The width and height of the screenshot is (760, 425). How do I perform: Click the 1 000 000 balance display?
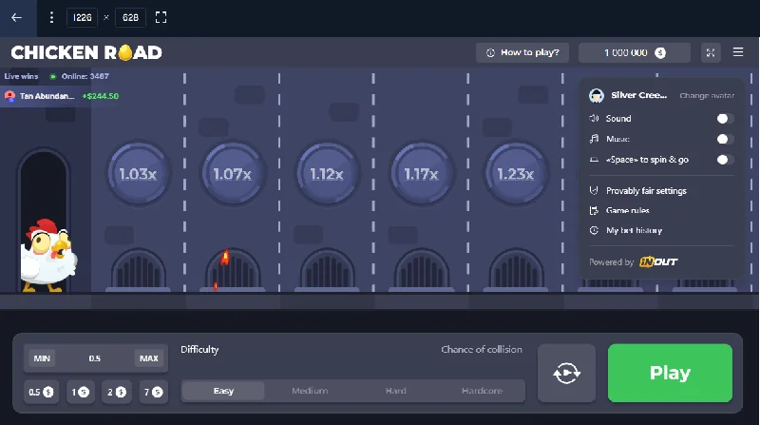point(634,52)
